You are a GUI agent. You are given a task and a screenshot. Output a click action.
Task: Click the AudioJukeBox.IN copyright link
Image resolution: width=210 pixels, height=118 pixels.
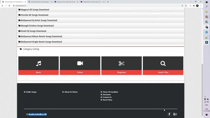pos(38,114)
